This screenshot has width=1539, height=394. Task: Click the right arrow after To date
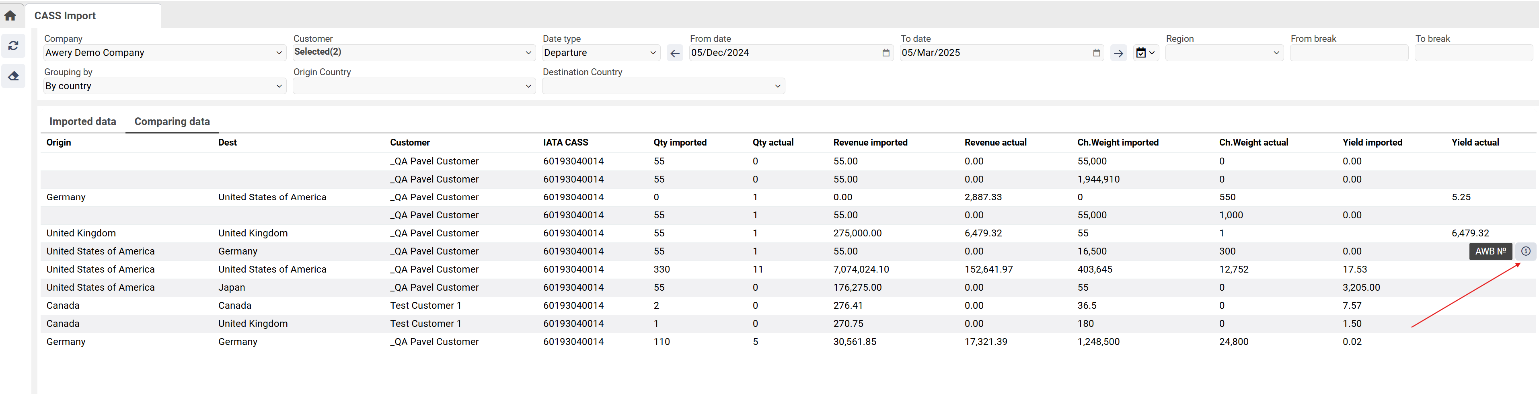(1118, 53)
